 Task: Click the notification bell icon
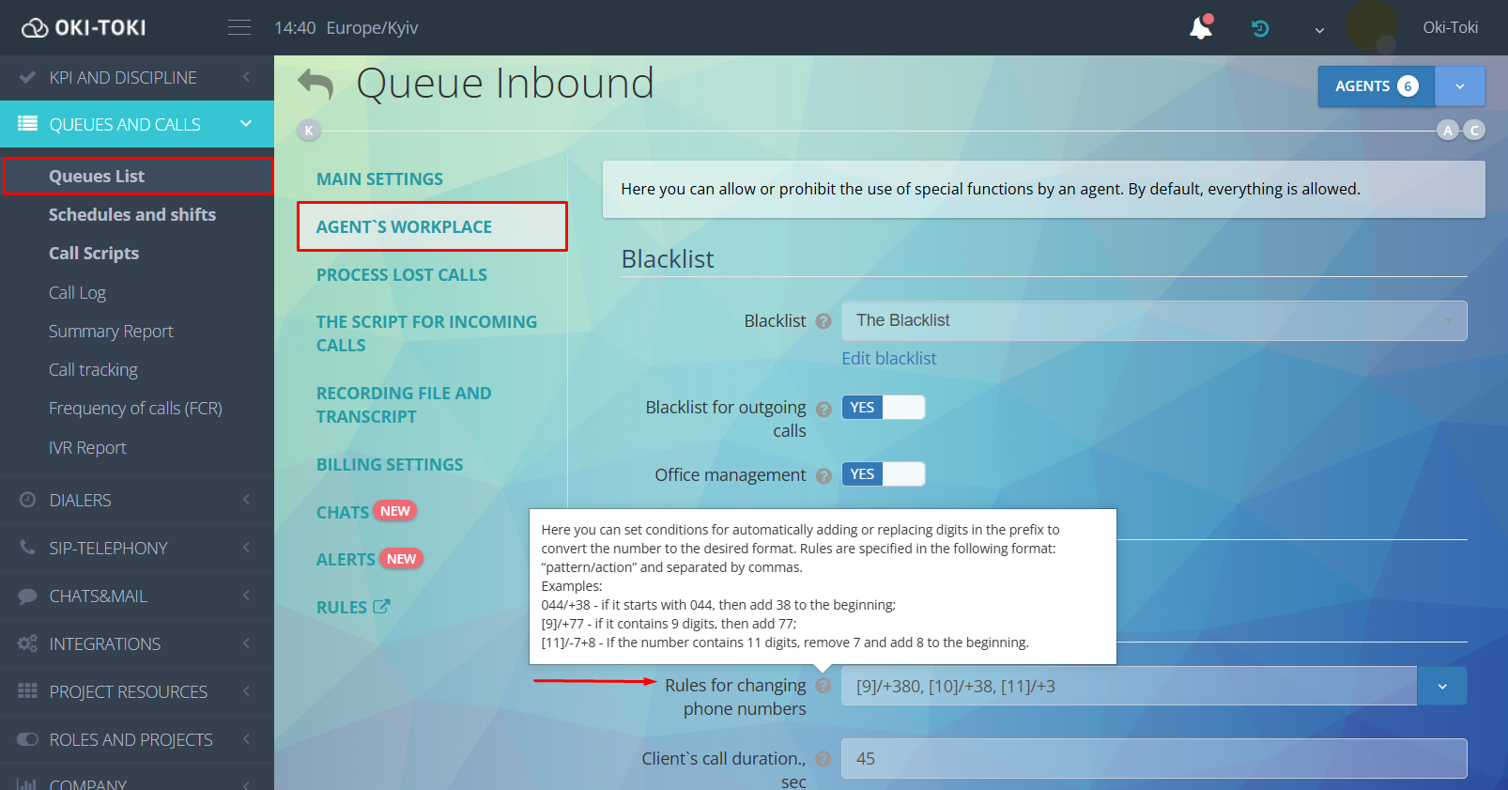[1200, 28]
